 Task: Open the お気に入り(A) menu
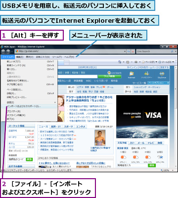pos(43,57)
